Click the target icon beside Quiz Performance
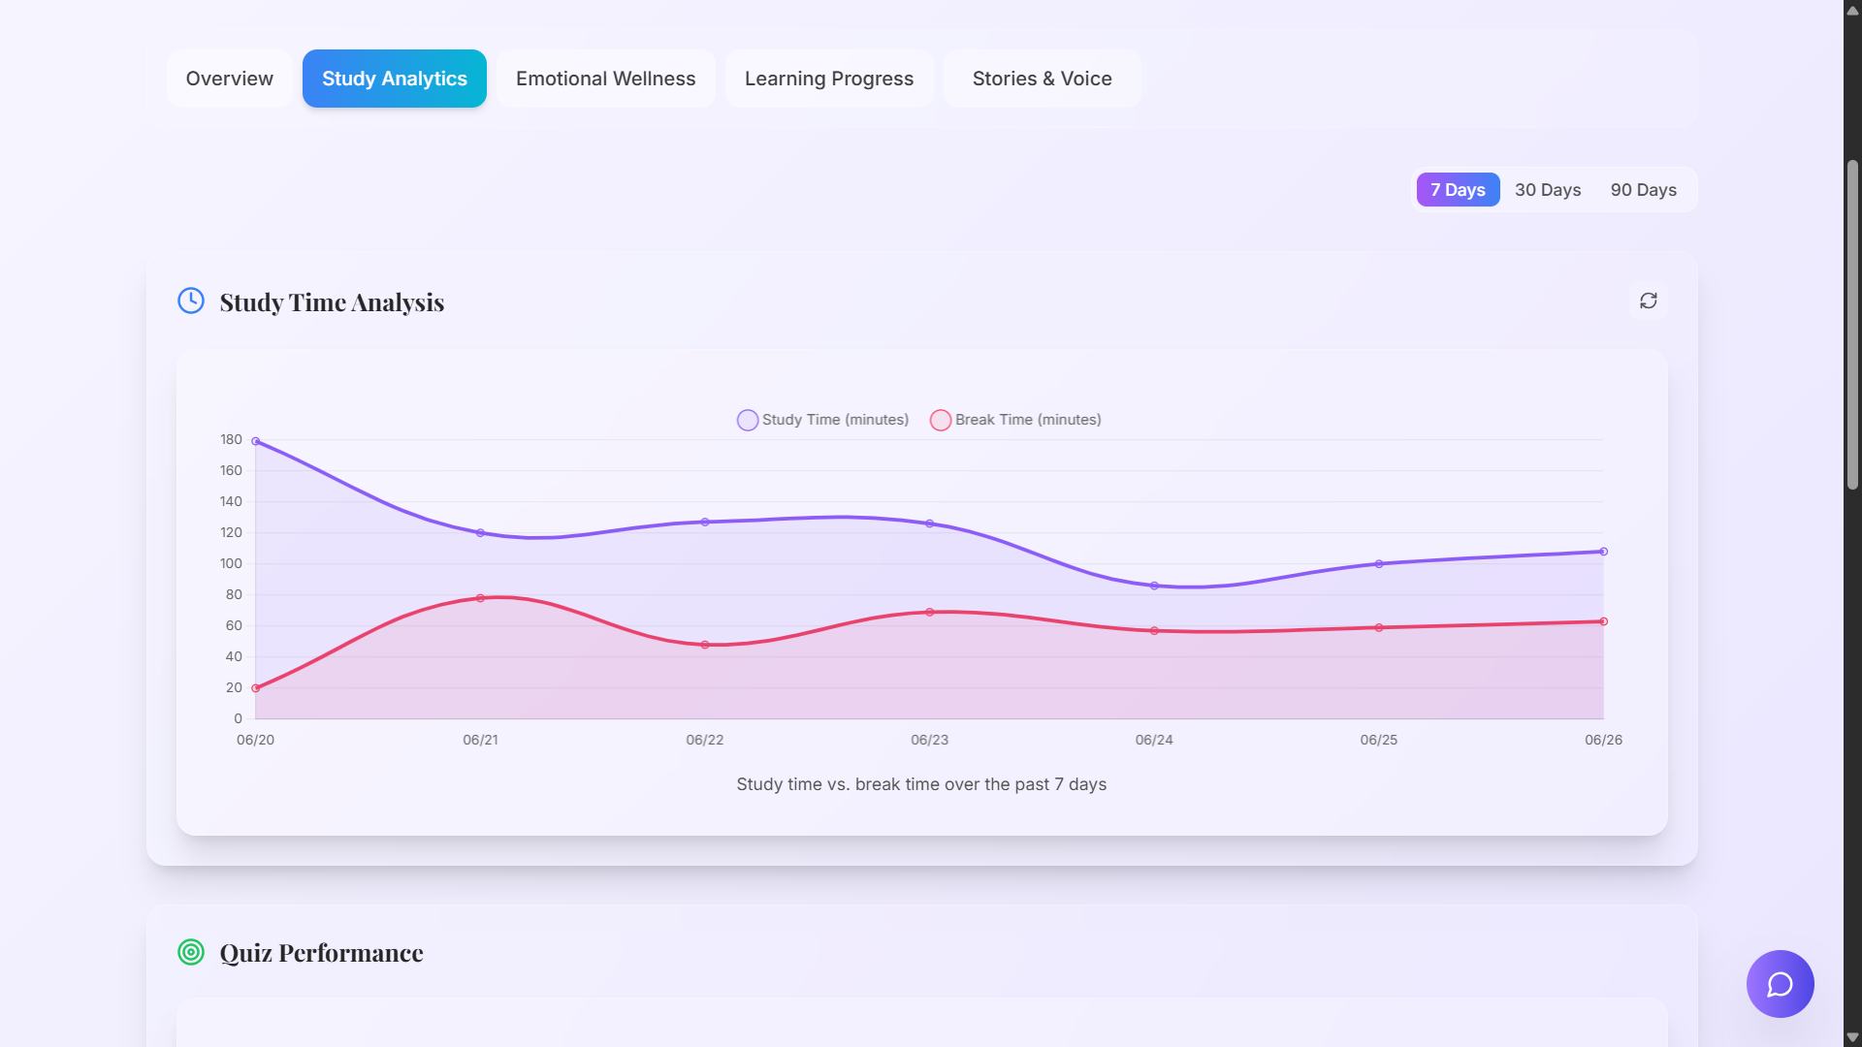Image resolution: width=1862 pixels, height=1047 pixels. point(190,952)
